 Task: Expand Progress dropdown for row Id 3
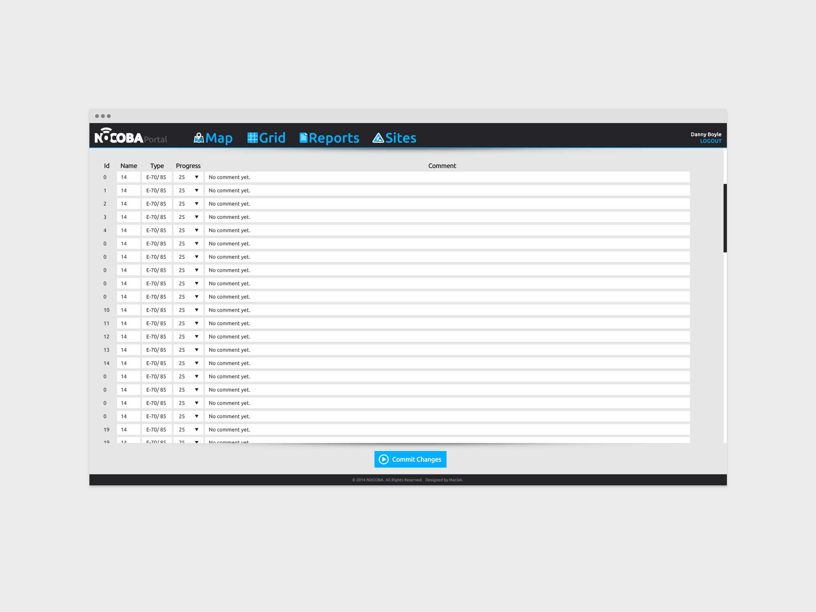(196, 217)
